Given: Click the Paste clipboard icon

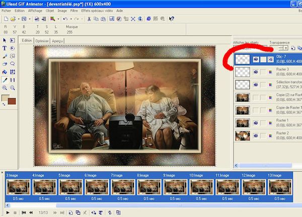Looking at the screenshot, I should [103, 19].
